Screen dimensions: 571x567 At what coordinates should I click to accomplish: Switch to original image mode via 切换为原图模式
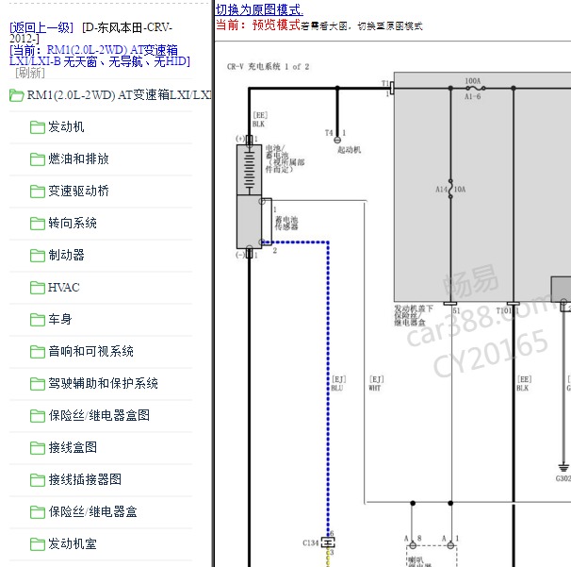(259, 9)
